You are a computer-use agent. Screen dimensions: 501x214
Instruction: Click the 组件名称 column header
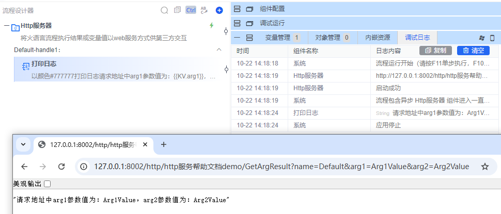coord(306,51)
